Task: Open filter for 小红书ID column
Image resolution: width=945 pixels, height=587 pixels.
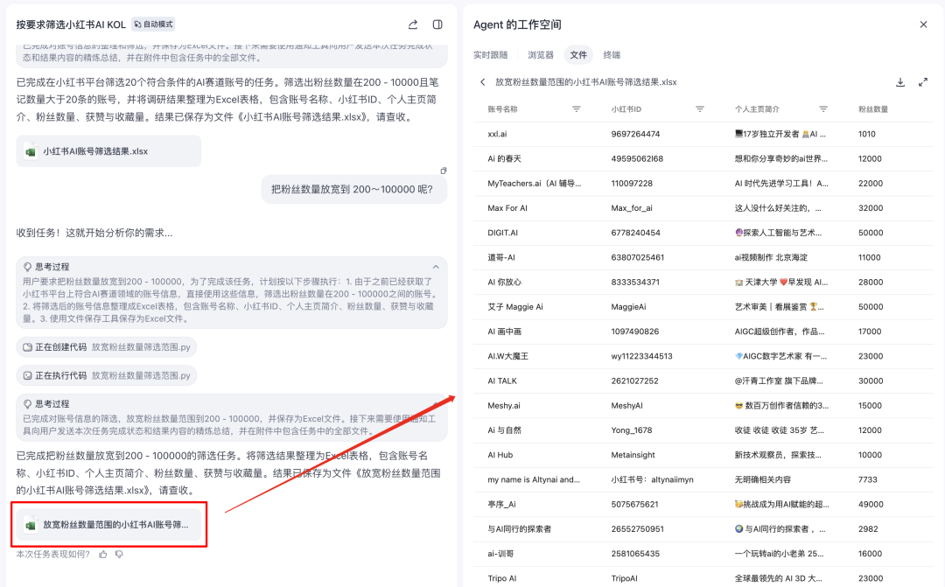Action: 700,109
